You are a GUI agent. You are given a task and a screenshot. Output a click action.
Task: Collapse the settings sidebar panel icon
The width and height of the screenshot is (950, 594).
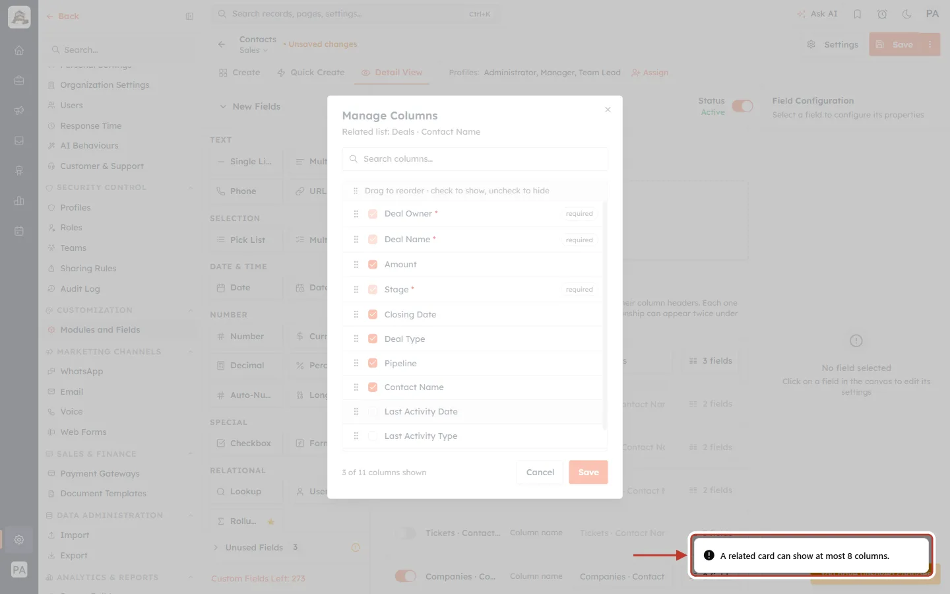click(189, 16)
